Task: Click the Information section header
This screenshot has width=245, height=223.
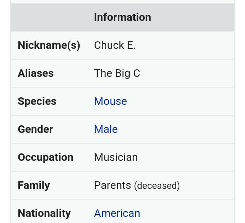Action: click(122, 17)
